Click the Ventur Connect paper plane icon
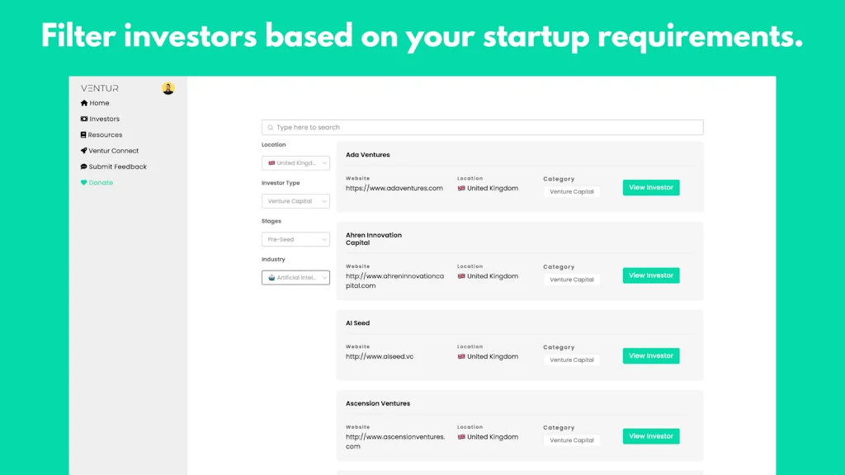 pyautogui.click(x=83, y=150)
